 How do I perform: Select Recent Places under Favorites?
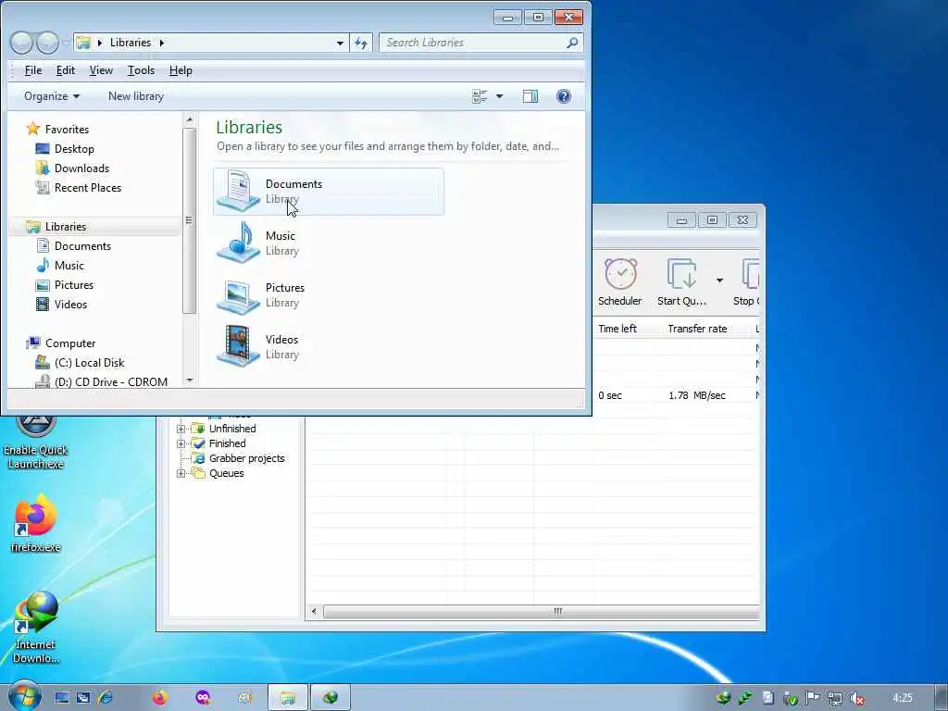point(79,187)
